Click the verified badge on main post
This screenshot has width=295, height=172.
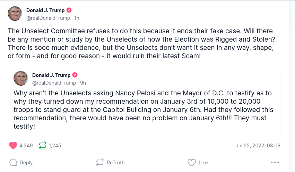[x=69, y=10]
